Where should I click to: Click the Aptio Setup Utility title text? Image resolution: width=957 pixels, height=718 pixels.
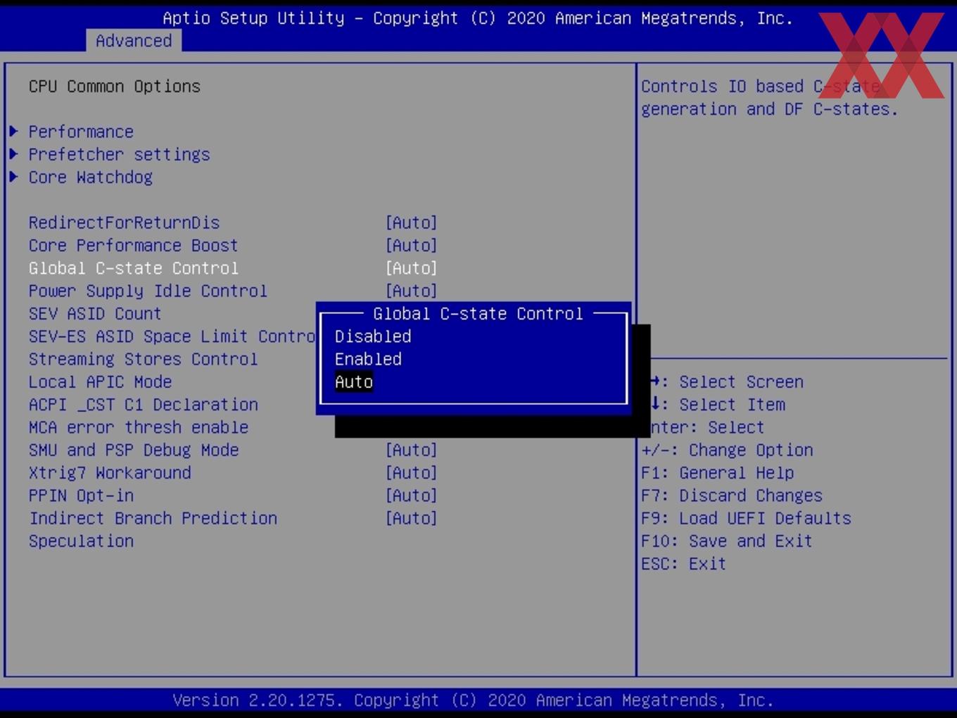pyautogui.click(x=478, y=18)
